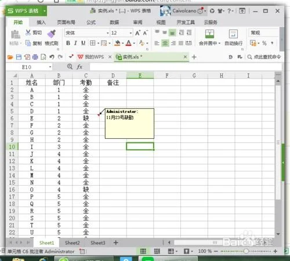Add a new worksheet
Viewport: 290px width, 261px height.
[116, 242]
